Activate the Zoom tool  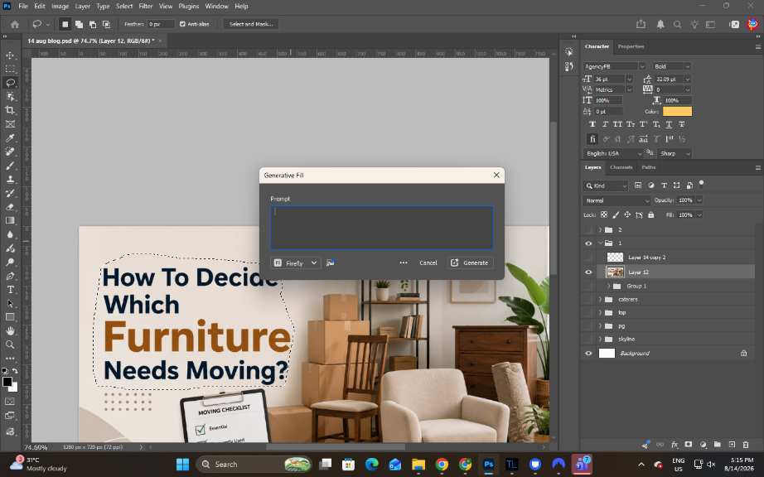[x=10, y=344]
